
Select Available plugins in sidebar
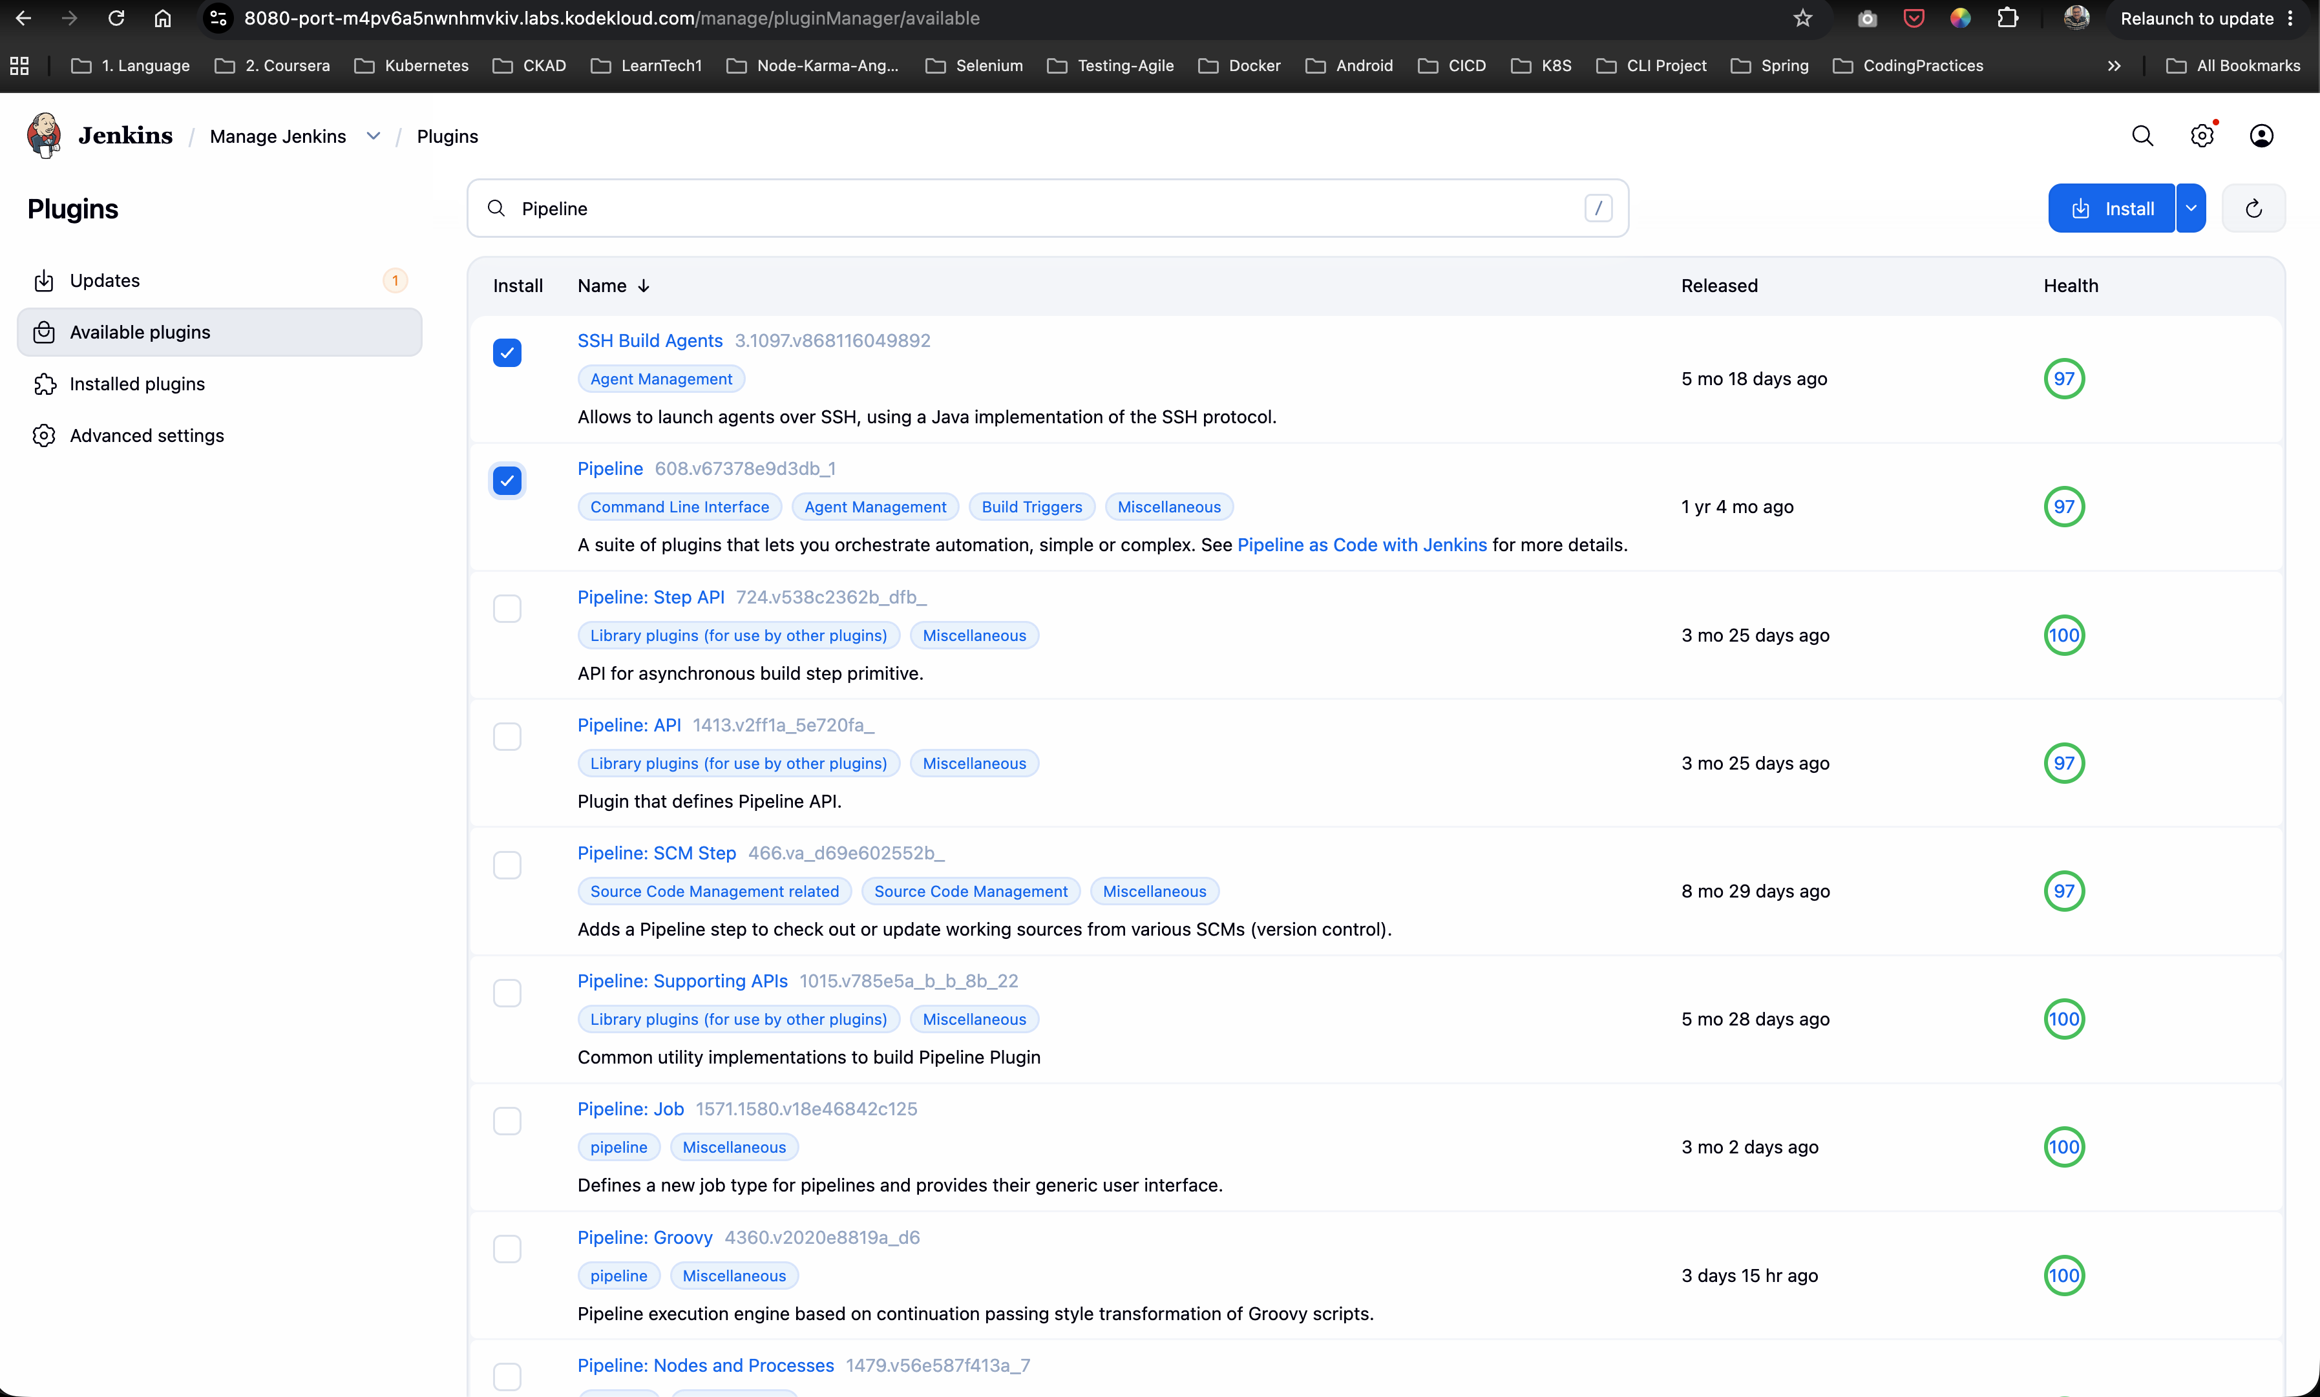point(219,332)
